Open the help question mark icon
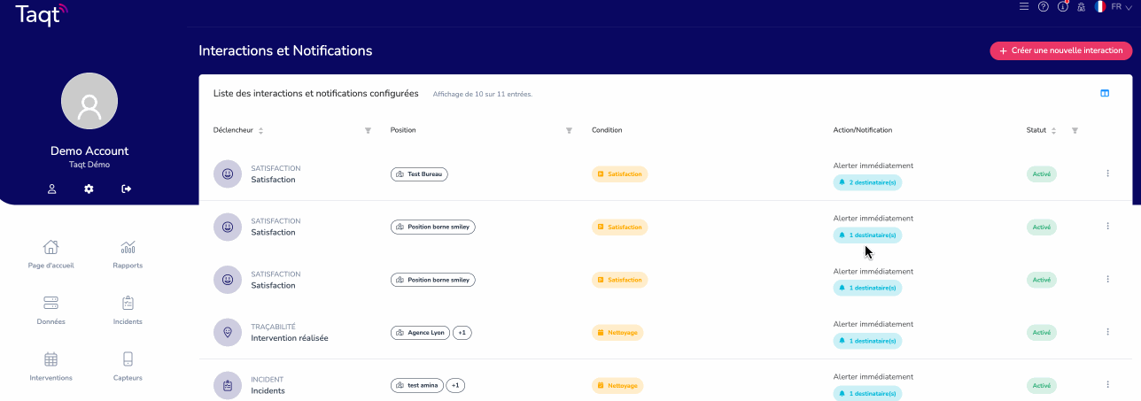This screenshot has width=1141, height=401. (x=1044, y=6)
